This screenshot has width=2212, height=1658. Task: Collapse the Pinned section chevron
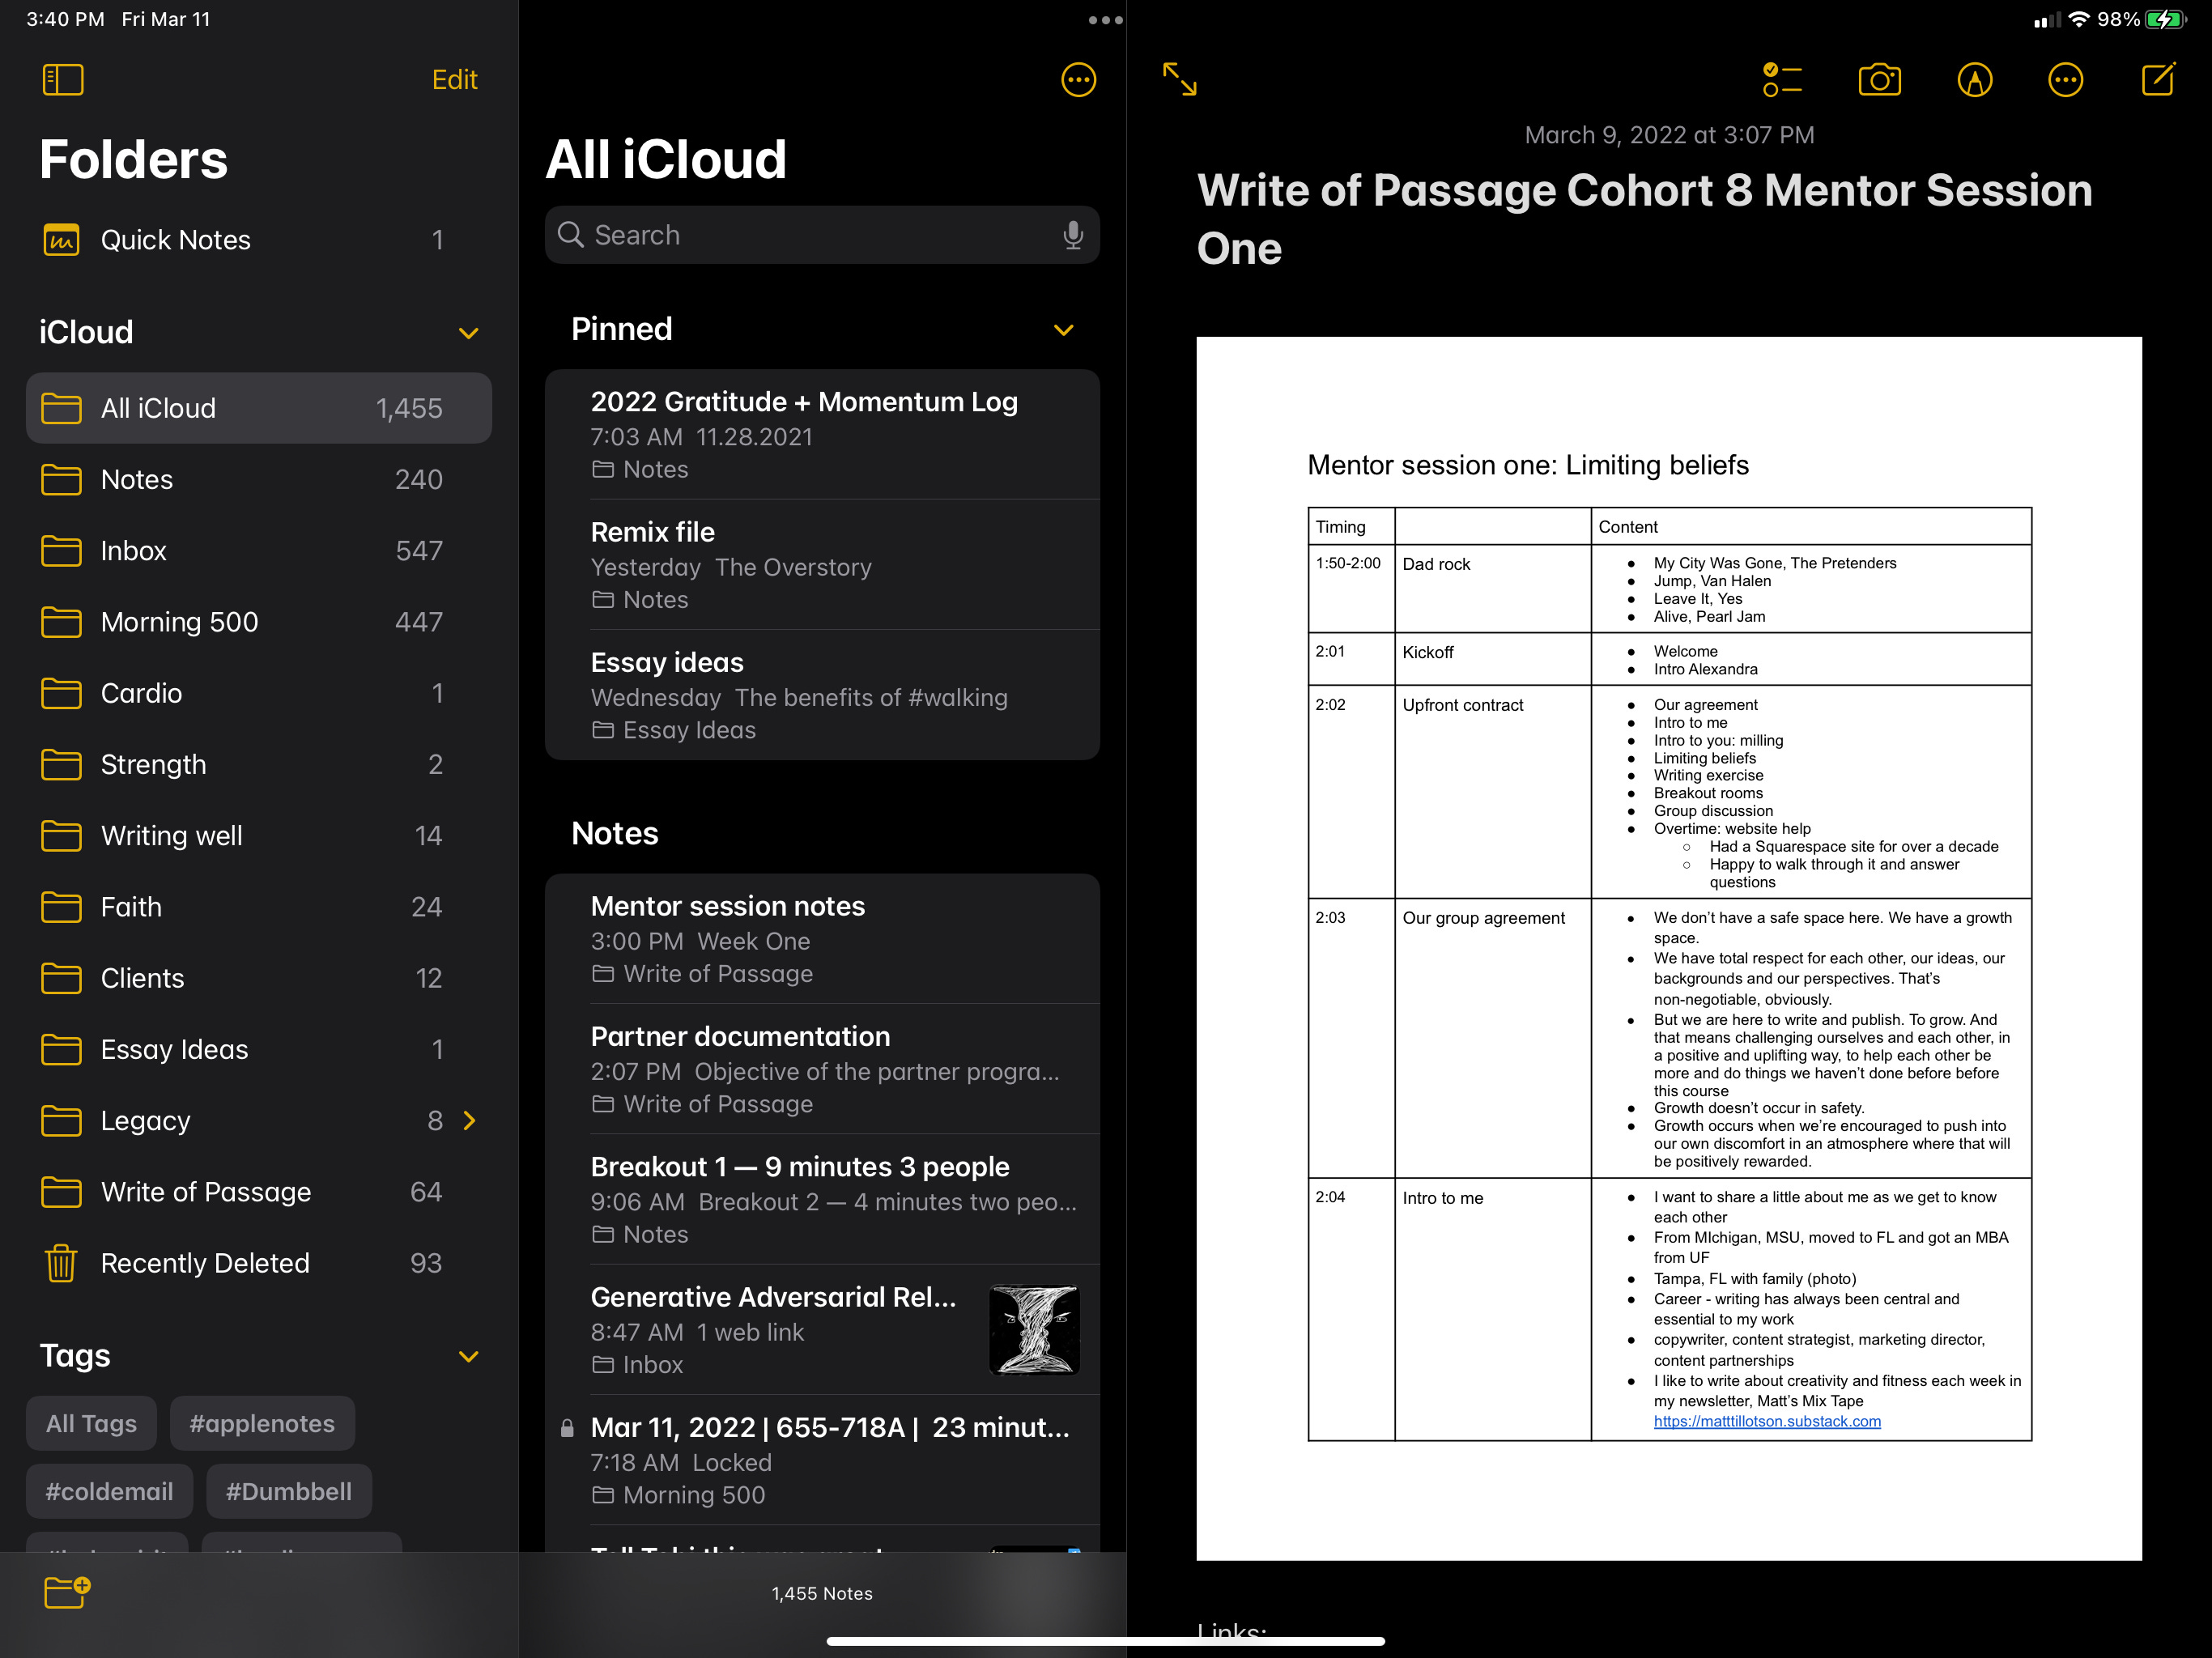1063,330
